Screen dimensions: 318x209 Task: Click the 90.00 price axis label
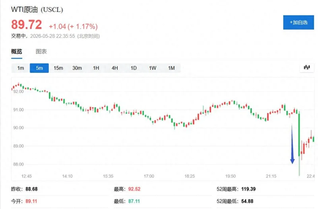(x=18, y=128)
